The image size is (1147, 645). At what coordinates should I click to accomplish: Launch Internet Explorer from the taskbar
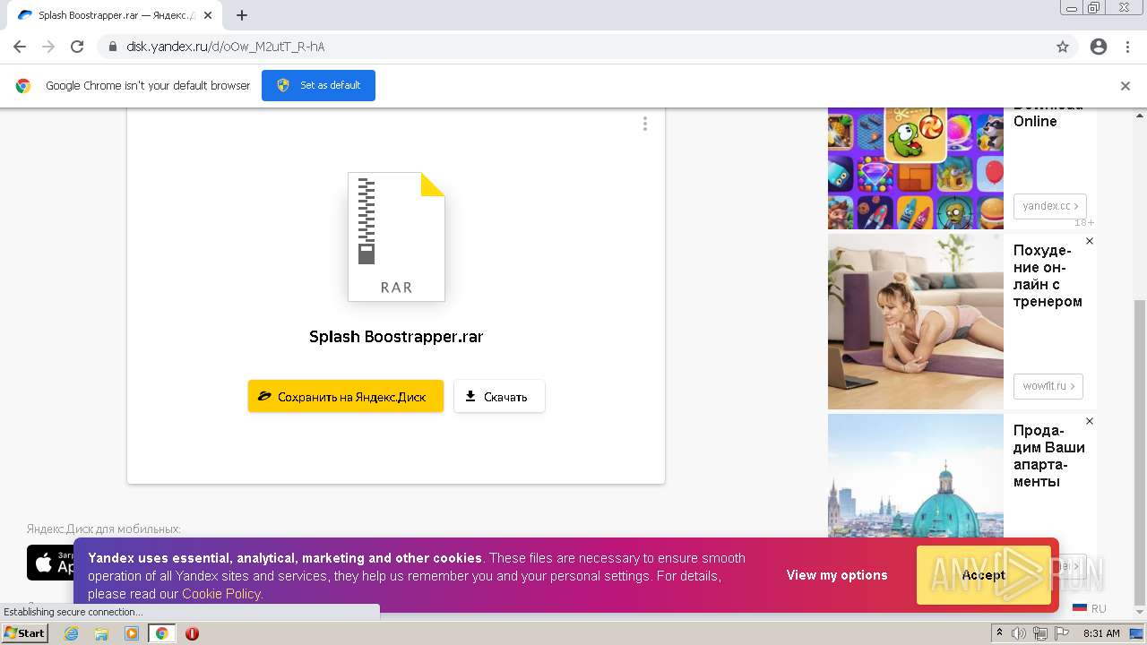click(x=72, y=633)
